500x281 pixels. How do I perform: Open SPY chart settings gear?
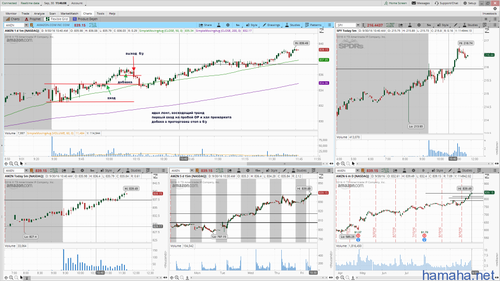[419, 25]
